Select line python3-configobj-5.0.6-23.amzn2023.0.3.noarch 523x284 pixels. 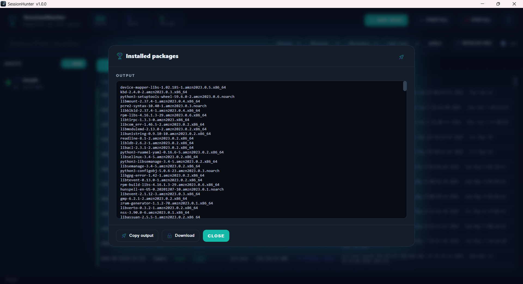tap(170, 171)
